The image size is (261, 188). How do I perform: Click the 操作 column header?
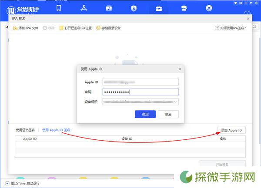coord(223,139)
